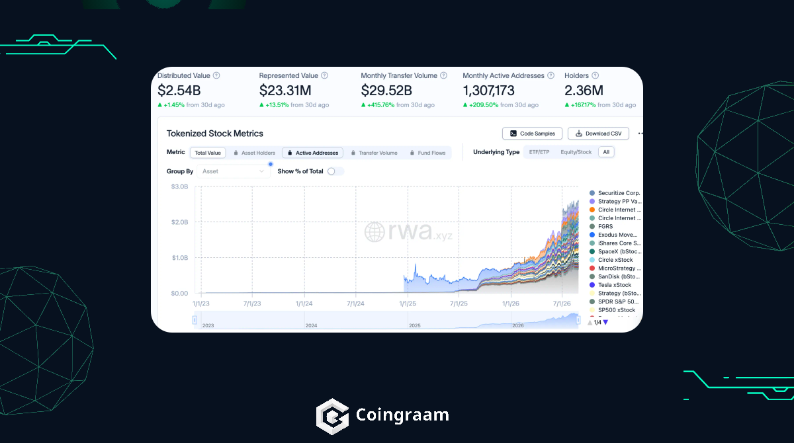The height and width of the screenshot is (443, 794).
Task: Toggle the teal Circle Internet legend entry
Action: click(615, 218)
